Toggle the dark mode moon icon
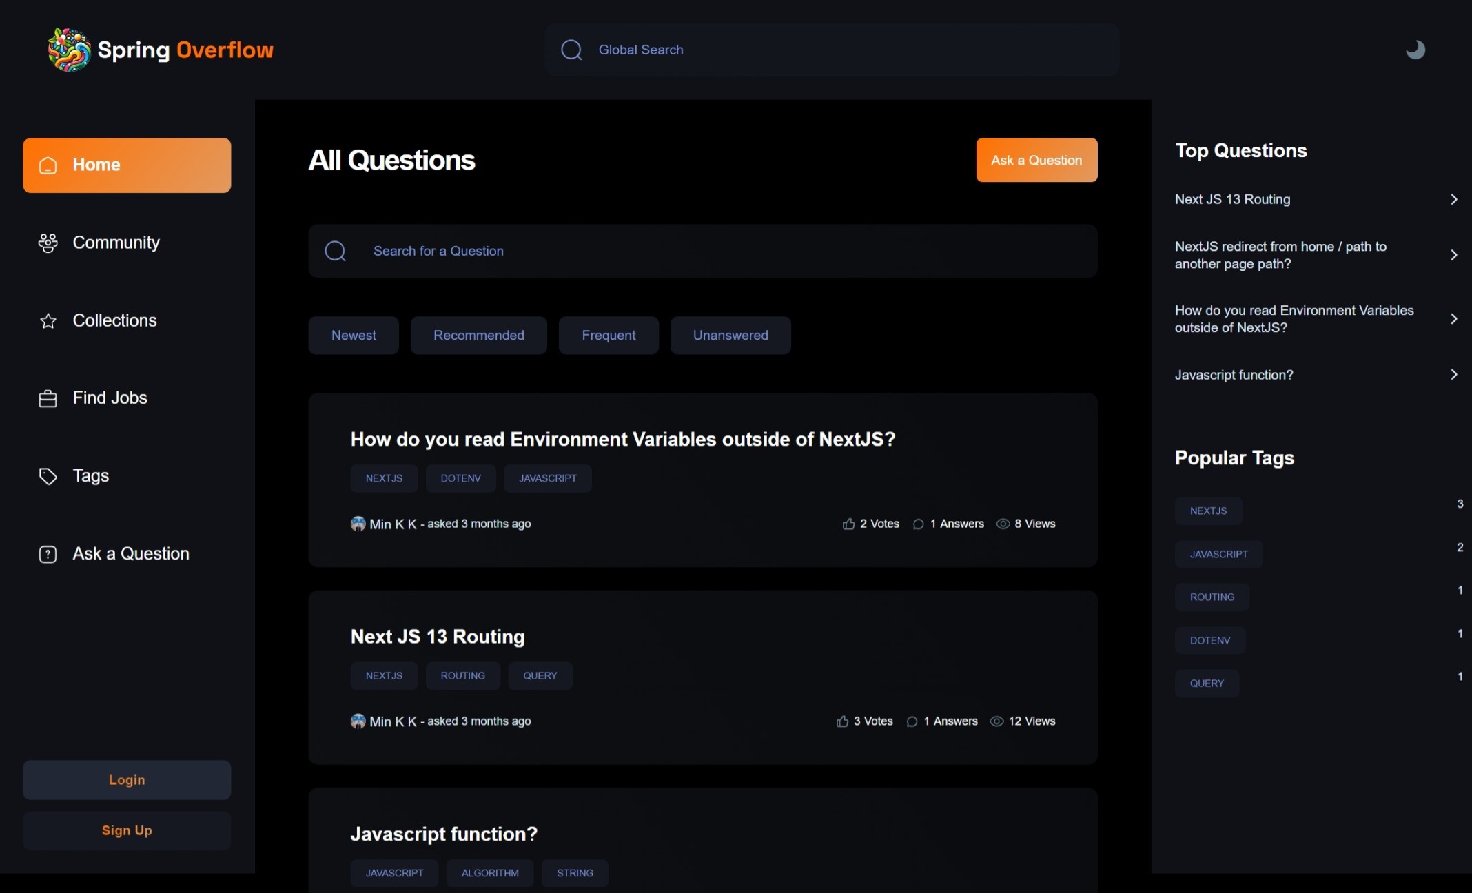The height and width of the screenshot is (893, 1472). pyautogui.click(x=1415, y=50)
